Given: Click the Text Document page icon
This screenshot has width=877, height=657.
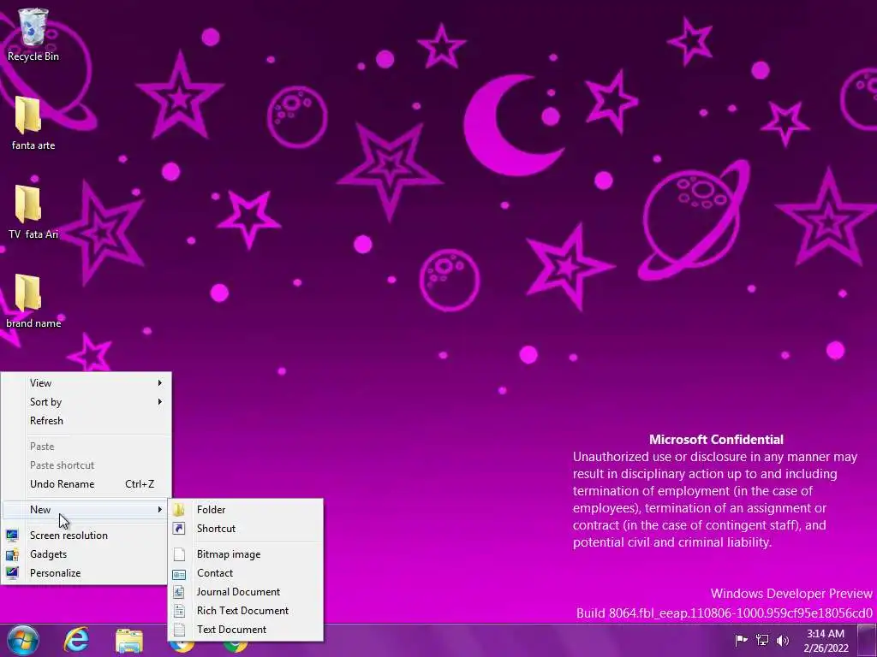Looking at the screenshot, I should coord(179,630).
